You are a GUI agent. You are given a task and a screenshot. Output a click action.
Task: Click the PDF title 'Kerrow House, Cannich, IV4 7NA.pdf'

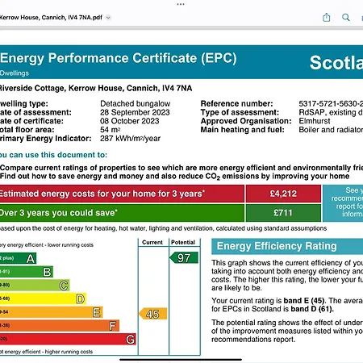click(51, 18)
